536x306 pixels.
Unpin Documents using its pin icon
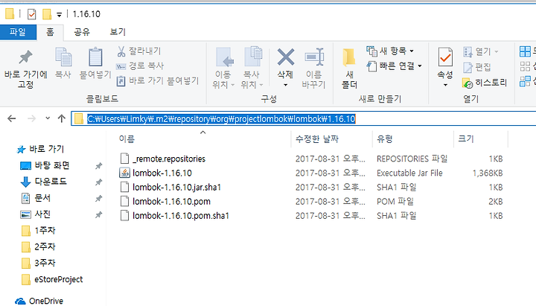(98, 198)
